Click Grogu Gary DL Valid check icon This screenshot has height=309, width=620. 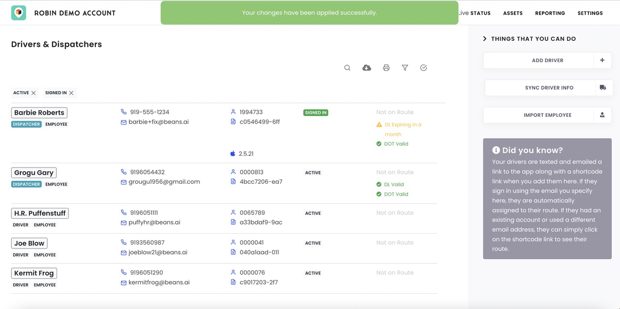[x=379, y=184]
